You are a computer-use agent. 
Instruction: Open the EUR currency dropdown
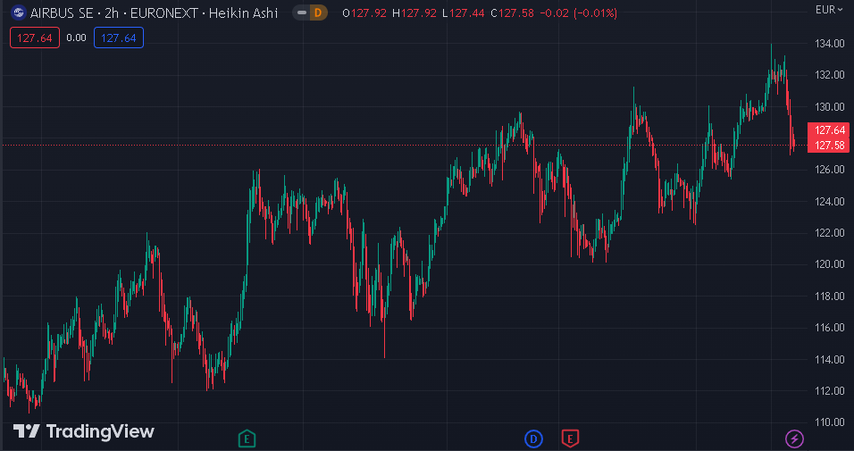pos(830,10)
